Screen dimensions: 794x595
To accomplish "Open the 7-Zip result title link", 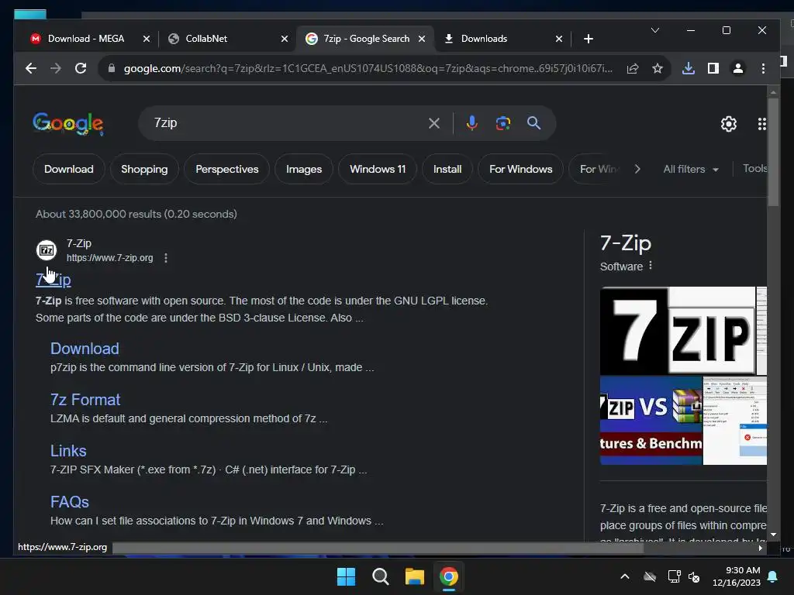I will (54, 280).
